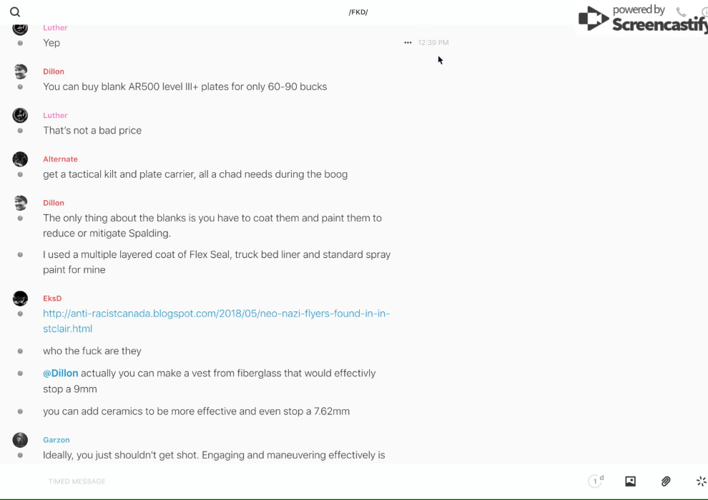This screenshot has width=708, height=500.
Task: Attach a file with the paperclip icon
Action: 666,481
